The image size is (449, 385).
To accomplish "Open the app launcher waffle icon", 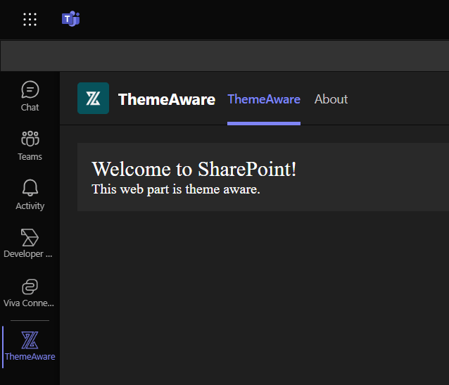I will point(30,20).
